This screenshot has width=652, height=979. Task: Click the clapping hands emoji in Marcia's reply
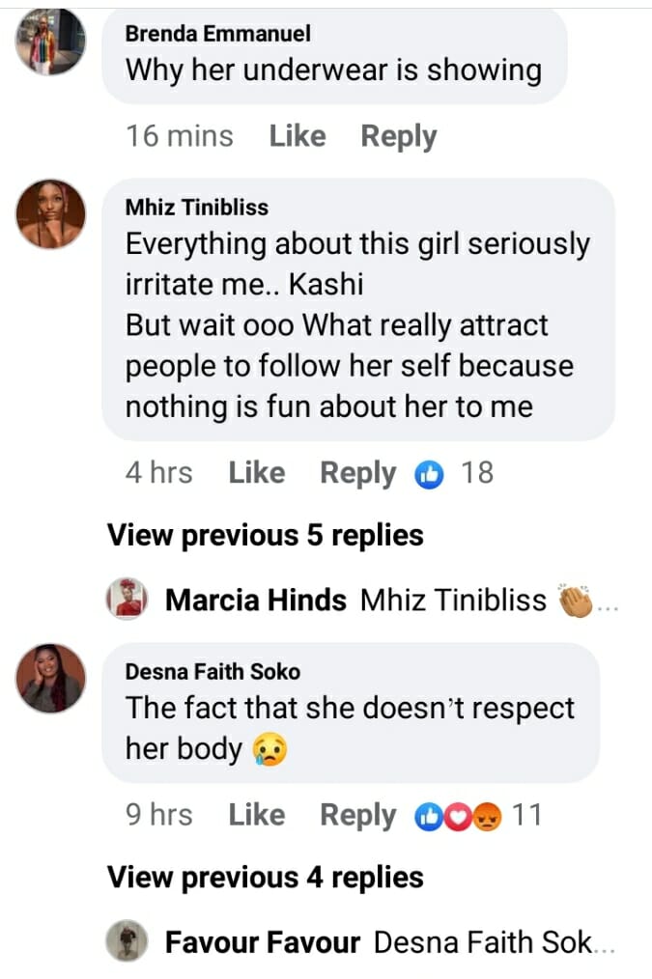[x=578, y=601]
